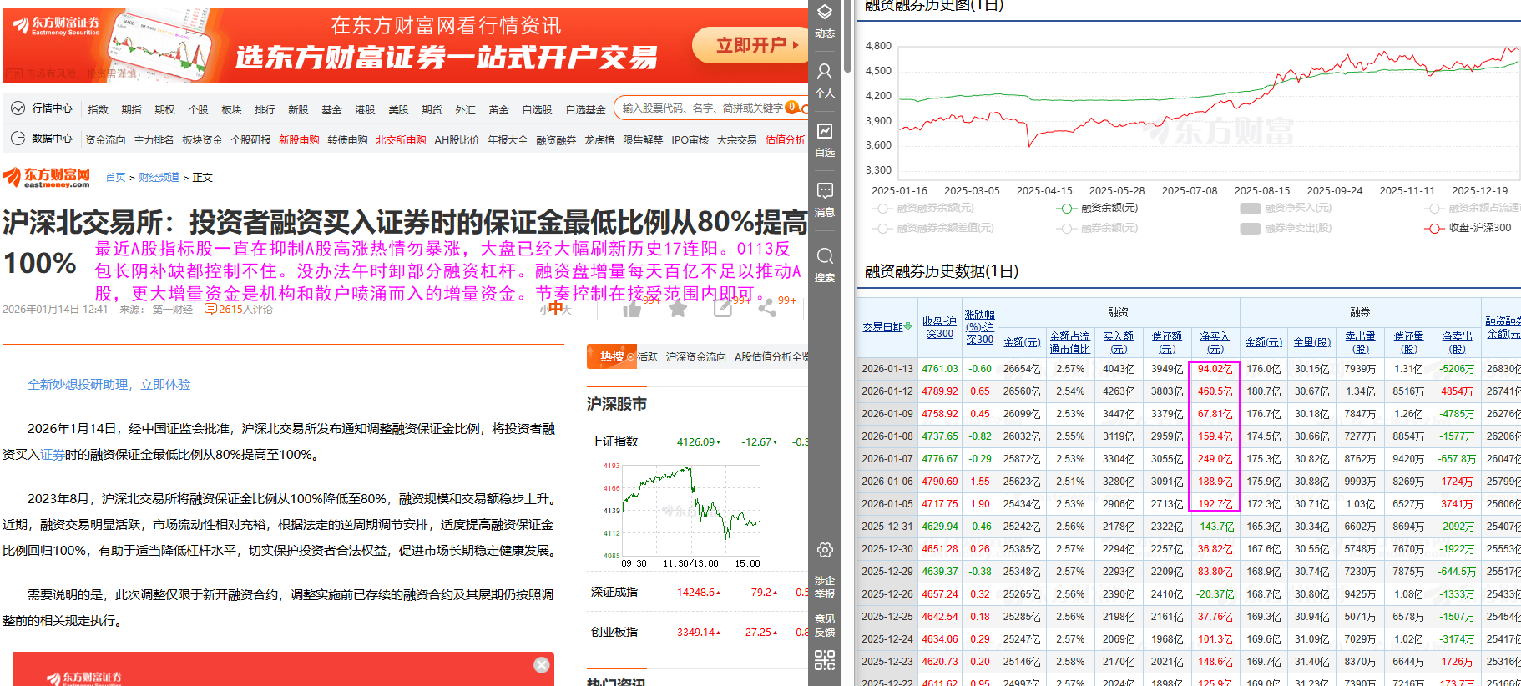
Task: Click the -143.7亿 net-buy cell
Action: (x=1215, y=526)
